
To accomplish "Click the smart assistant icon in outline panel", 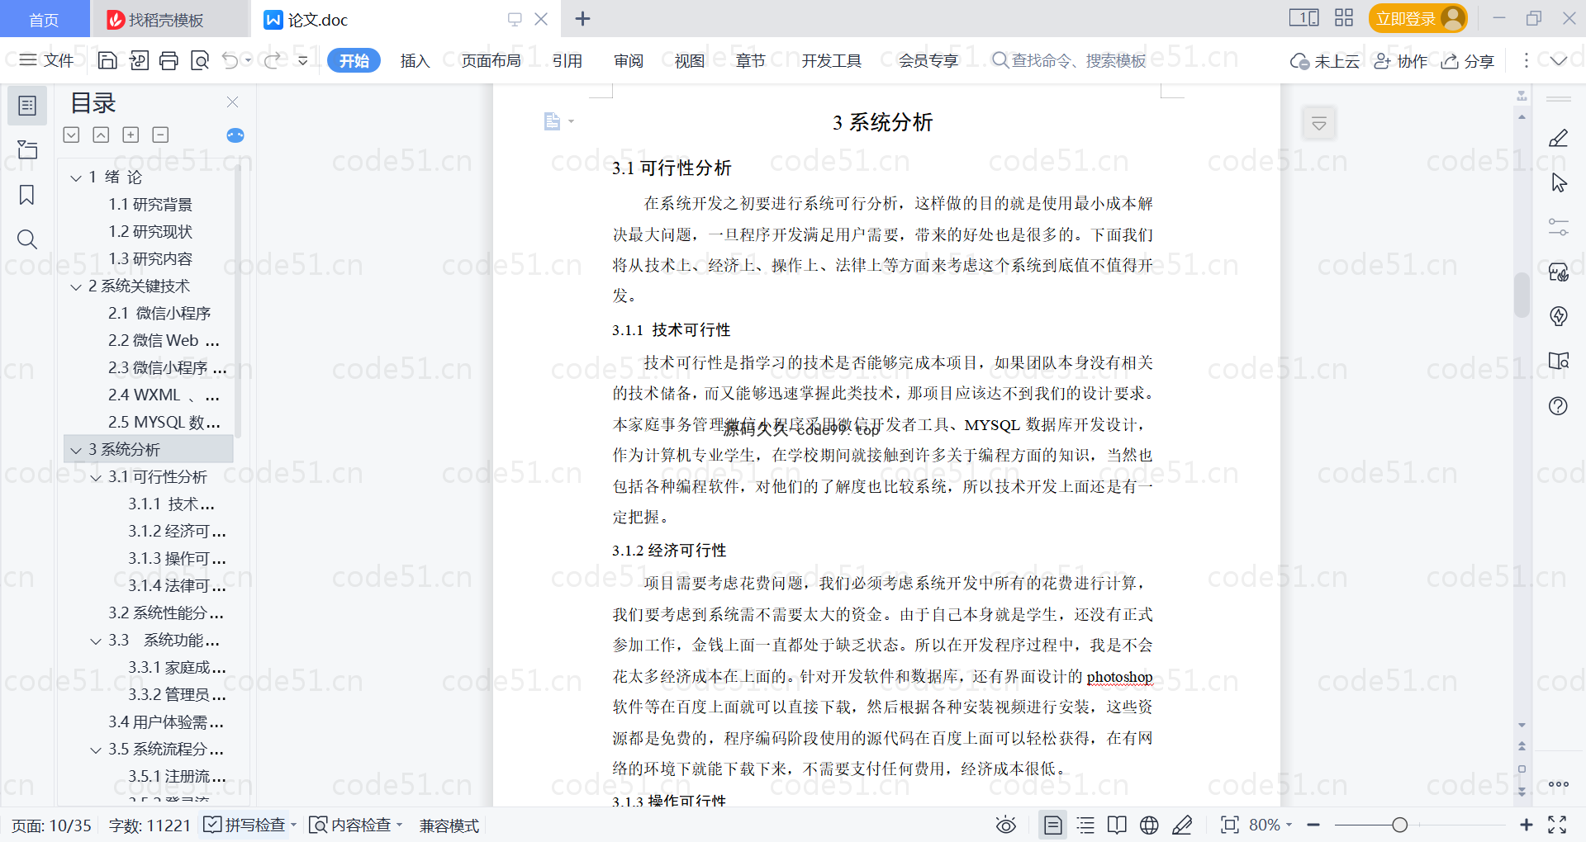I will coord(235,135).
